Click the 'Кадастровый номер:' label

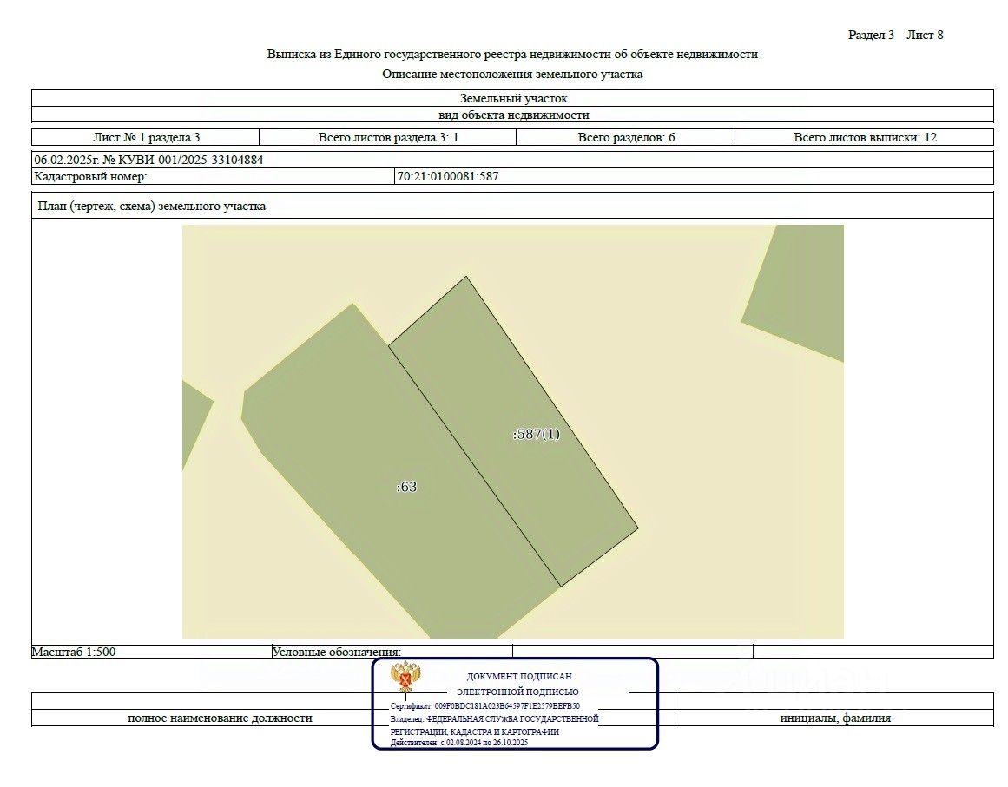pyautogui.click(x=90, y=176)
